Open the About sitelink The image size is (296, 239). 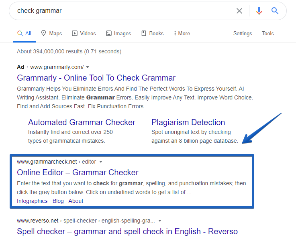pos(76,201)
